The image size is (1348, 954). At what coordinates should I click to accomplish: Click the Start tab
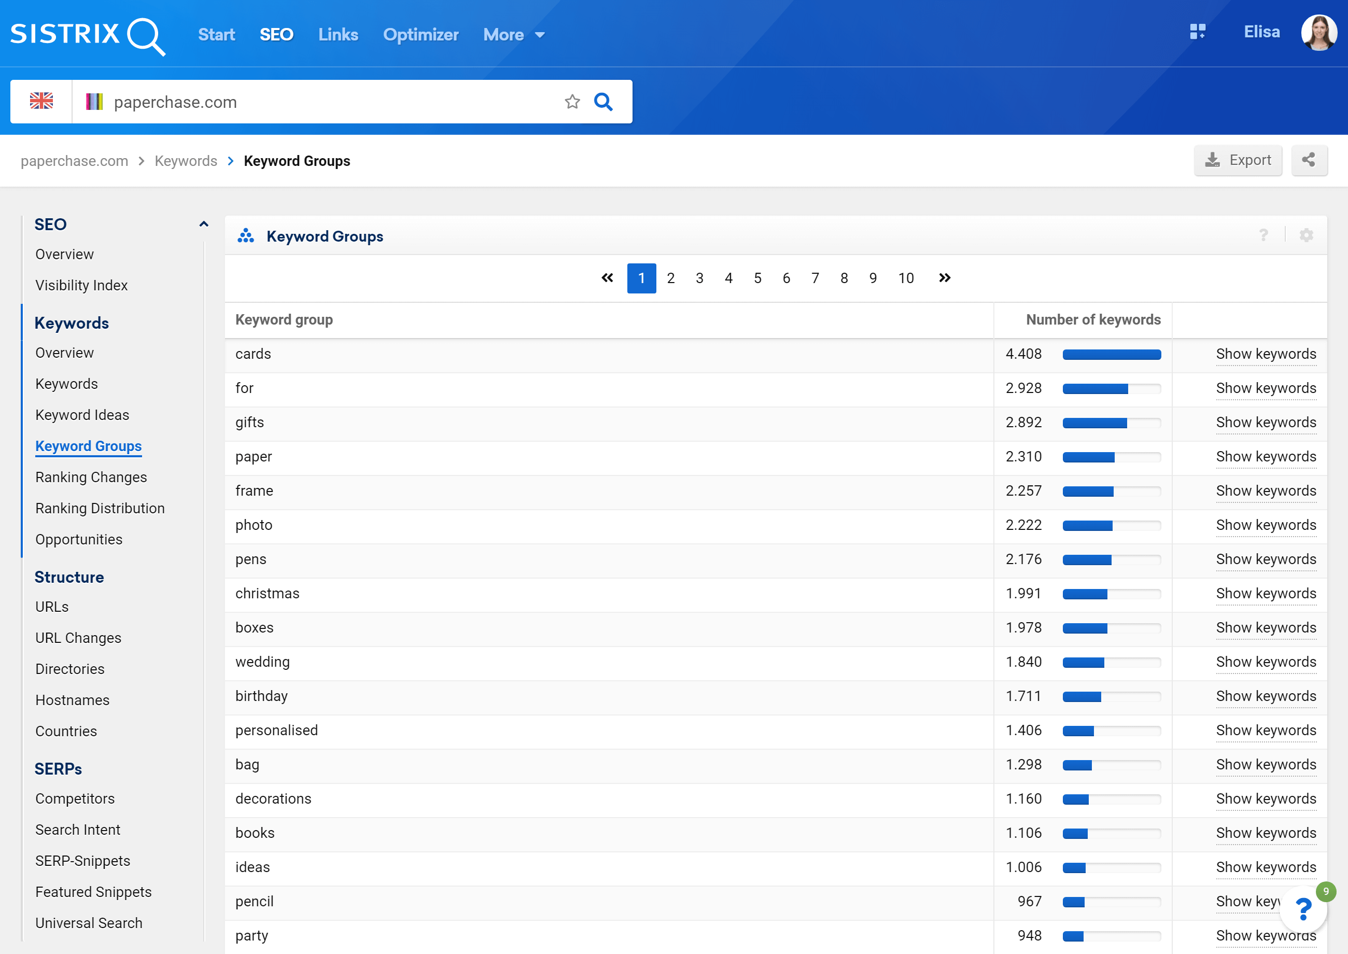(216, 35)
